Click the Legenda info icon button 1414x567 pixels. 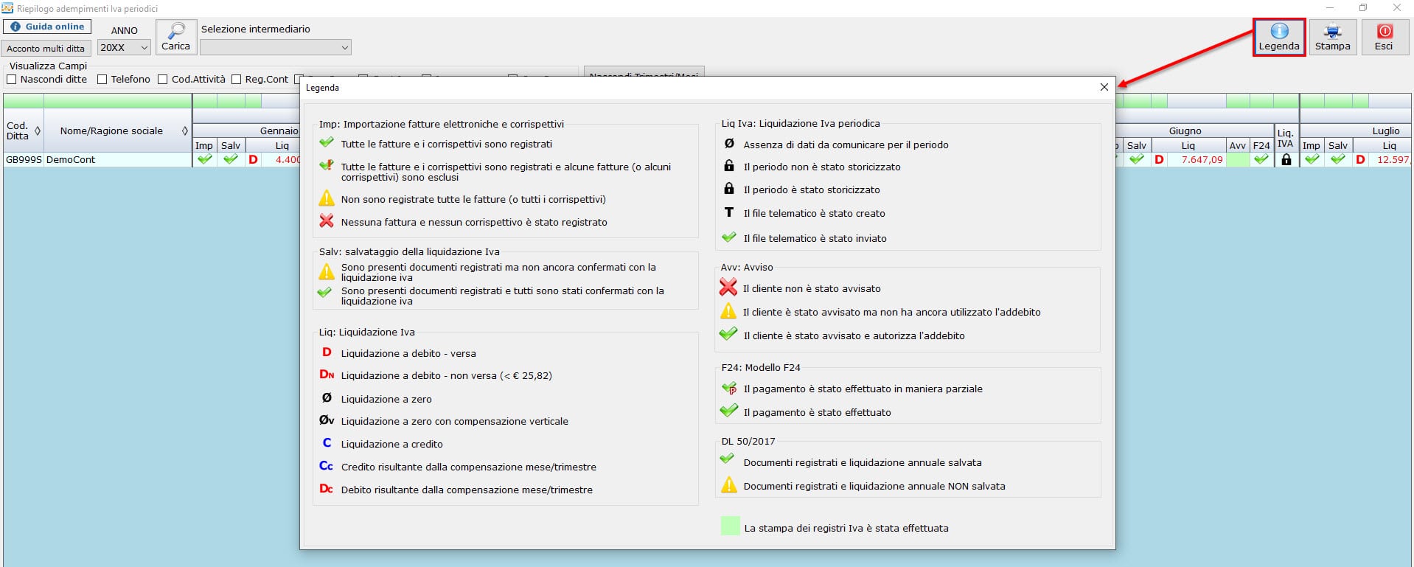point(1279,32)
